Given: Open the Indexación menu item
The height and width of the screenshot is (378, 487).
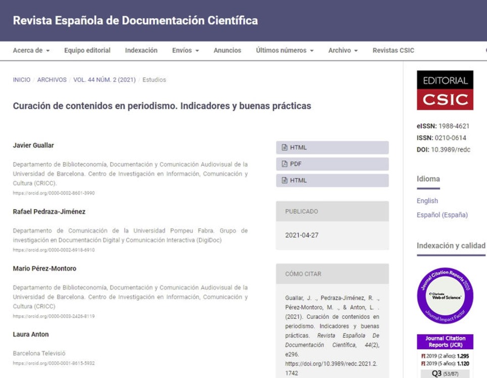Looking at the screenshot, I should 141,51.
